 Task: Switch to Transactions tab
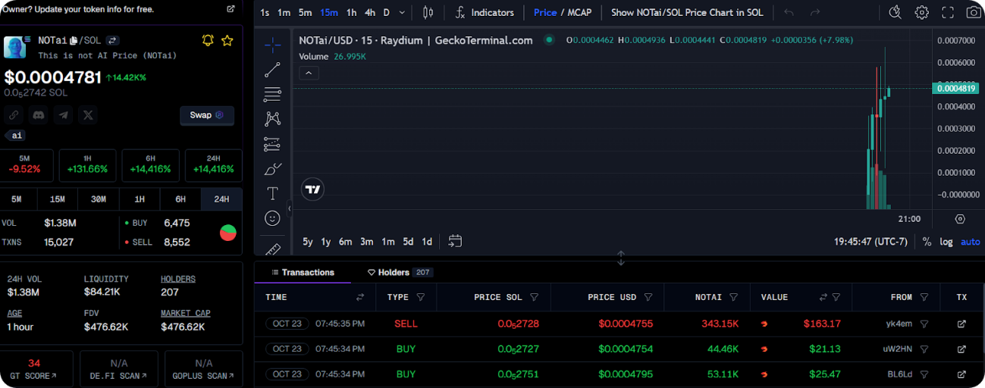[301, 272]
